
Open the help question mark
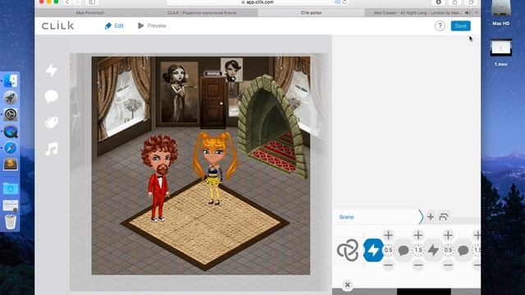pos(440,25)
